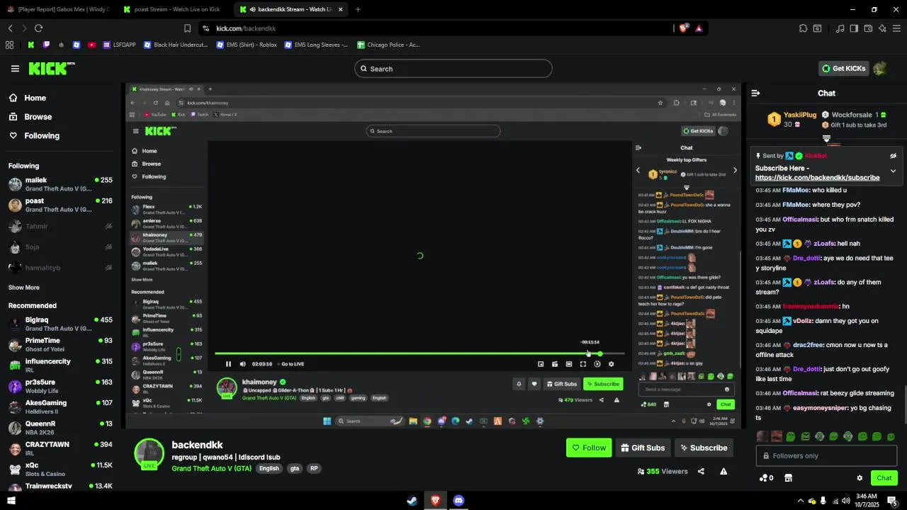This screenshot has height=510, width=907.
Task: Open Leo AI sparkle icon
Action: point(882,28)
